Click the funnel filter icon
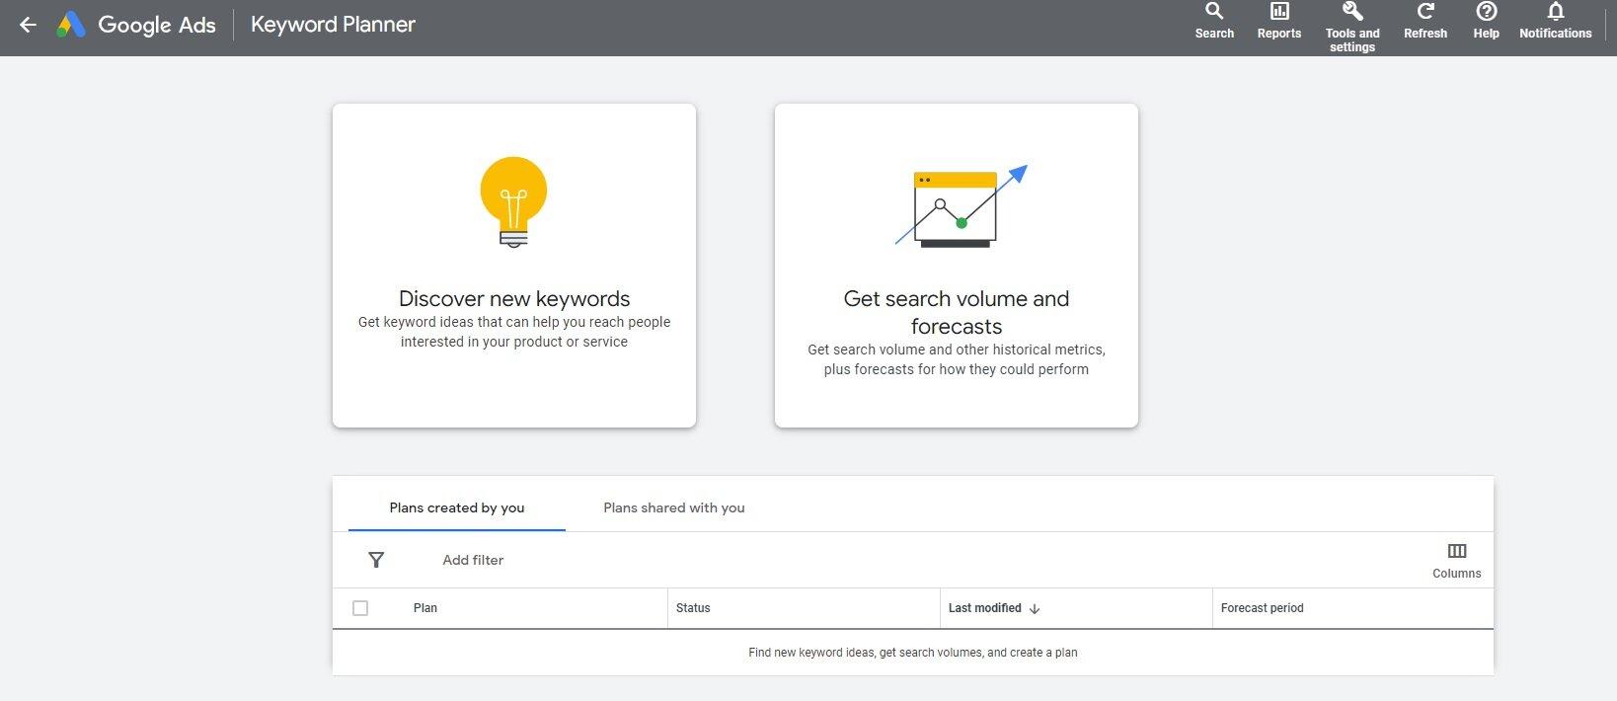 (376, 560)
